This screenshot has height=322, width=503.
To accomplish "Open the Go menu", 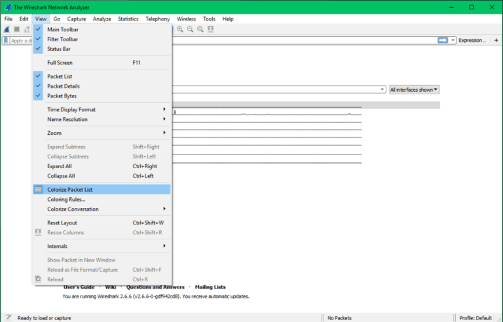I will (x=57, y=19).
